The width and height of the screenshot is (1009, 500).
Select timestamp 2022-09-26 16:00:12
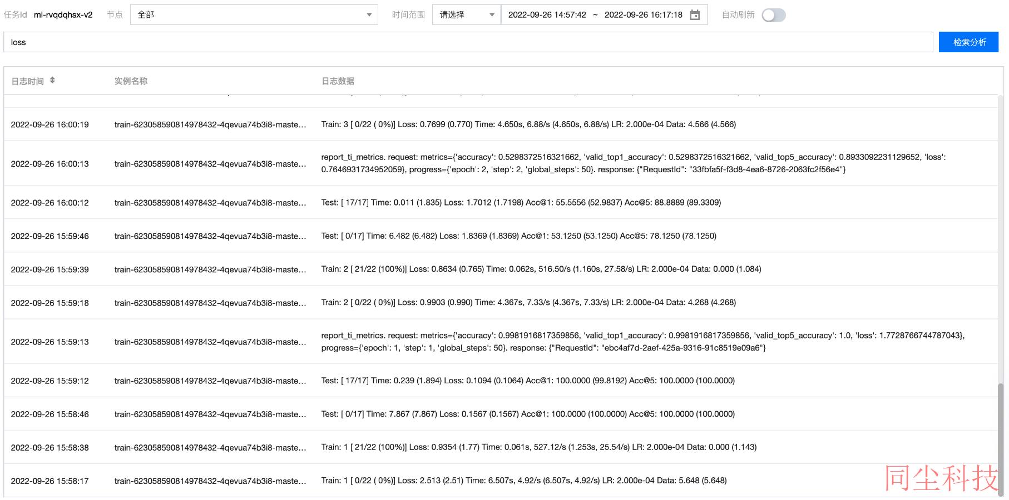point(50,203)
